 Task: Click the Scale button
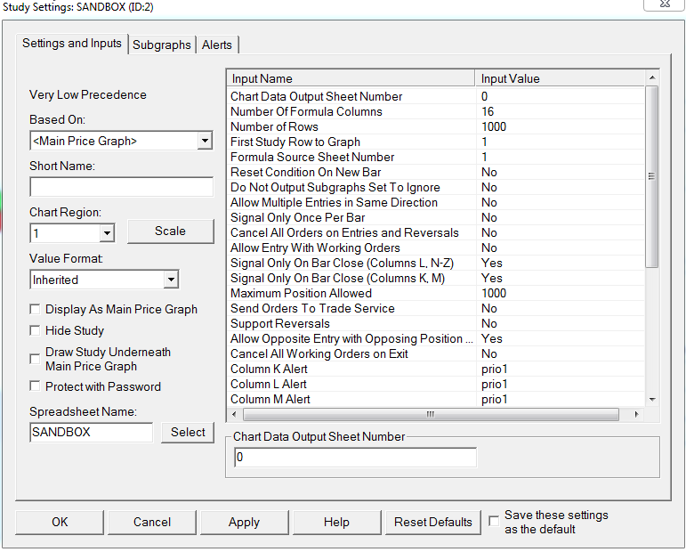(170, 231)
